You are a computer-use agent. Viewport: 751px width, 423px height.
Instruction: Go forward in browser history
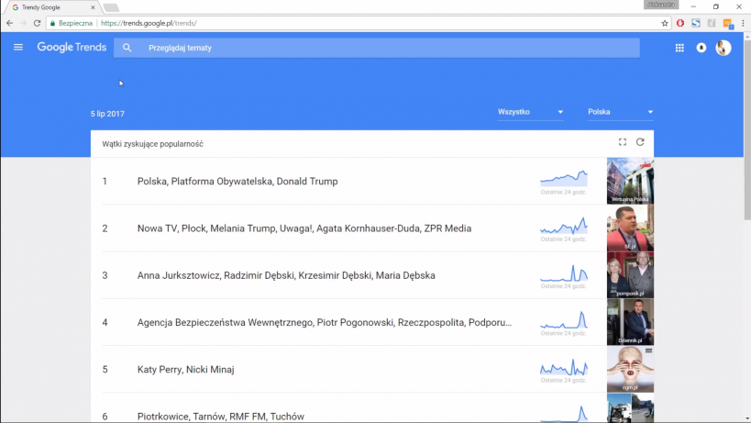tap(23, 23)
